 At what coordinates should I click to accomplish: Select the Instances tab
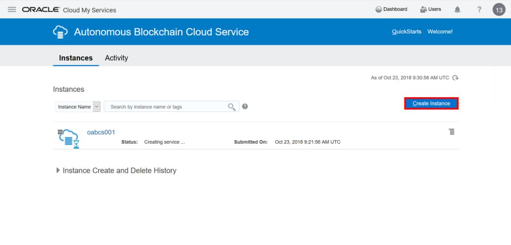click(76, 58)
